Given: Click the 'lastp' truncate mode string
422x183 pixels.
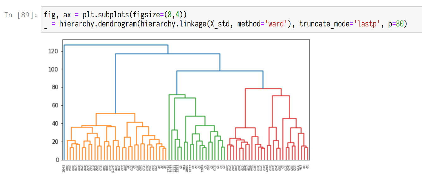Looking at the screenshot, I should [368, 24].
